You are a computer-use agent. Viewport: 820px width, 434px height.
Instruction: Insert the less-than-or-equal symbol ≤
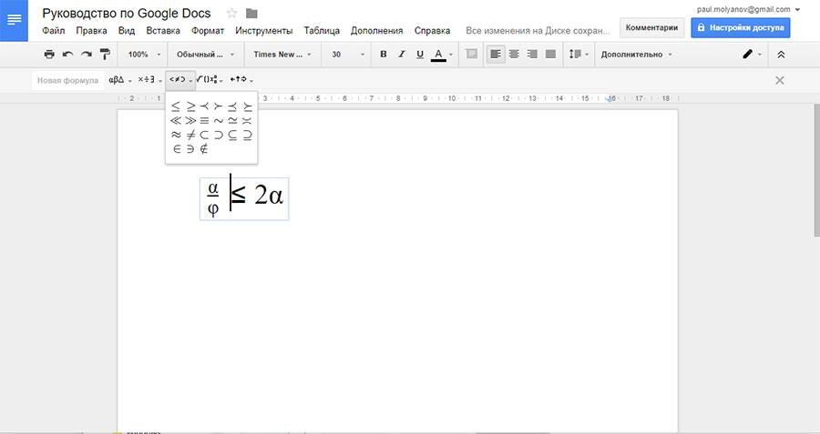coord(176,106)
